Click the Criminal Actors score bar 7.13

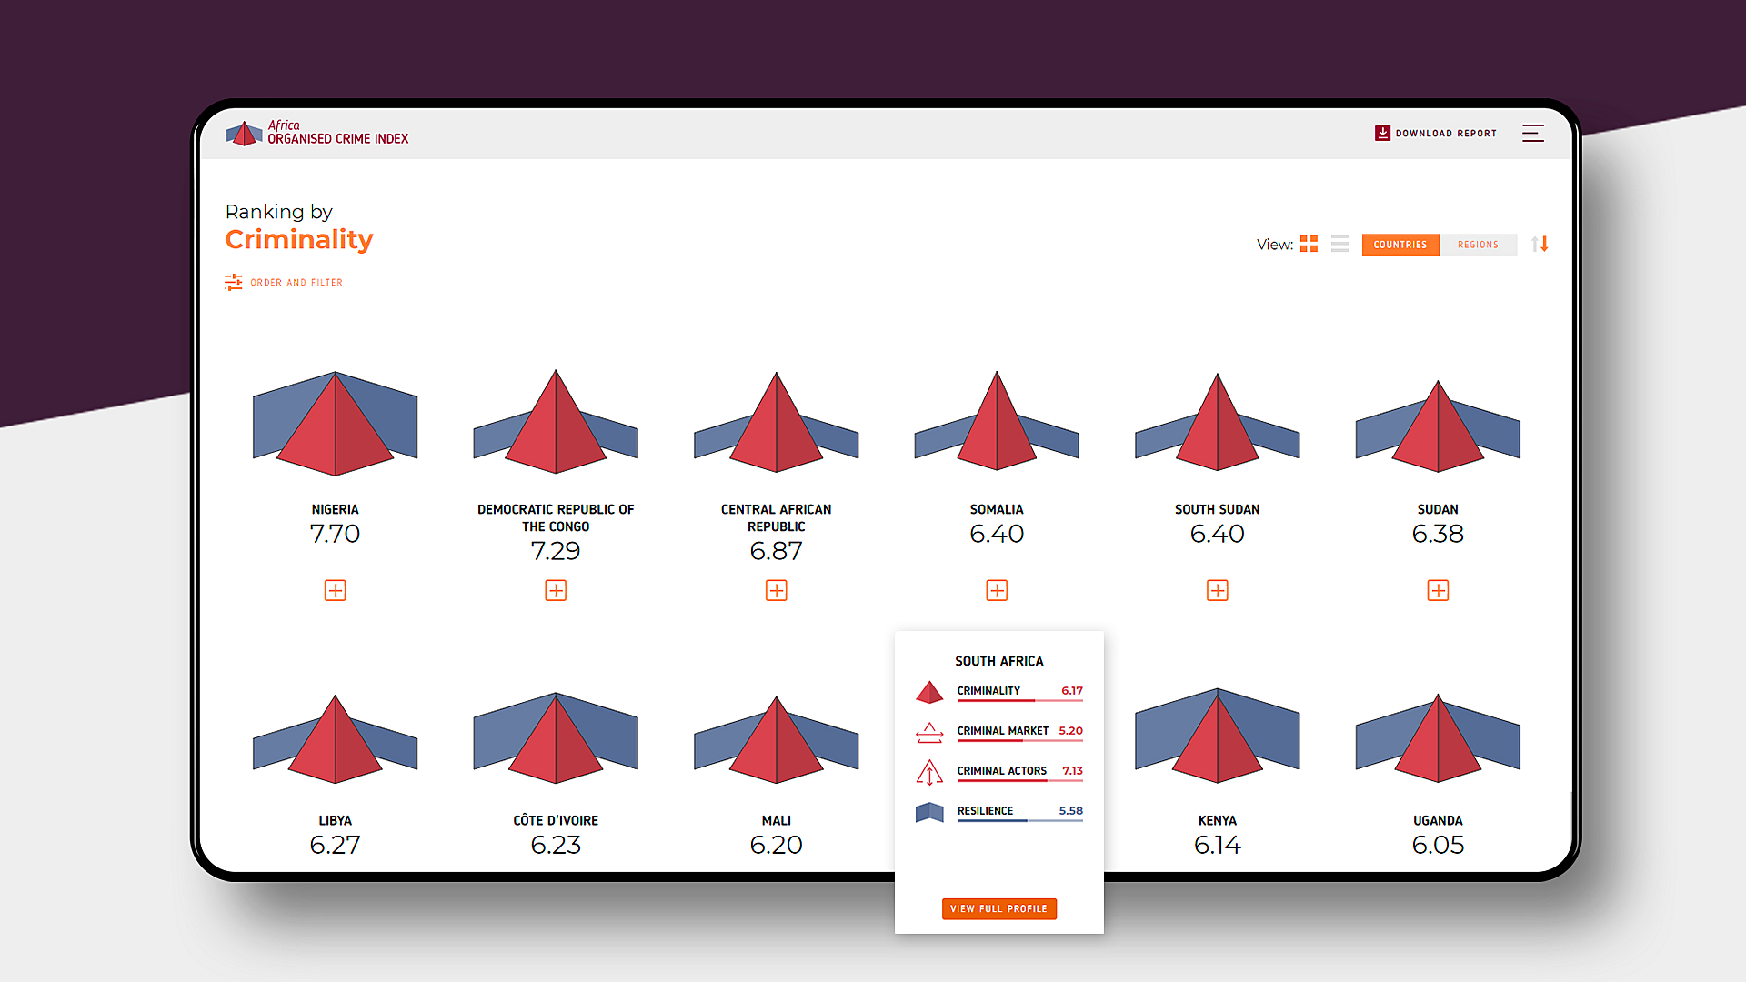pos(1020,780)
